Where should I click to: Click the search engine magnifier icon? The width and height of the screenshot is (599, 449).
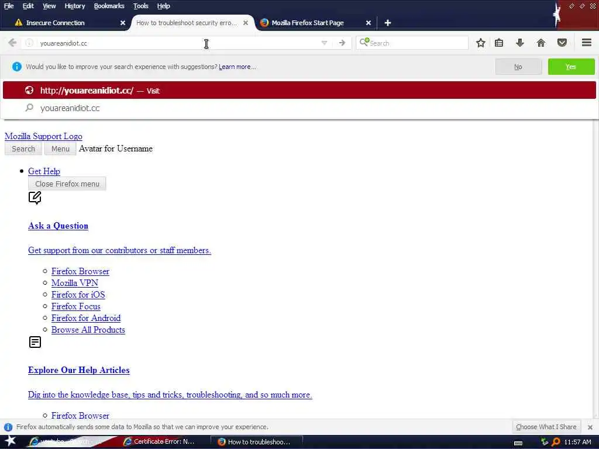coord(364,42)
